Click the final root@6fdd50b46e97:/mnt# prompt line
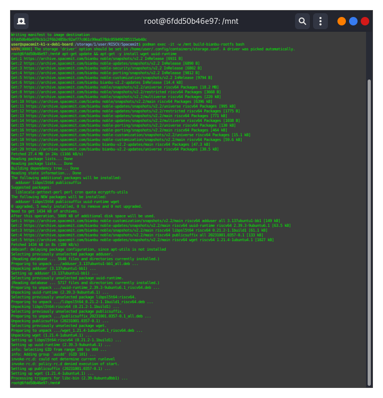The image size is (383, 398). (x=35, y=383)
